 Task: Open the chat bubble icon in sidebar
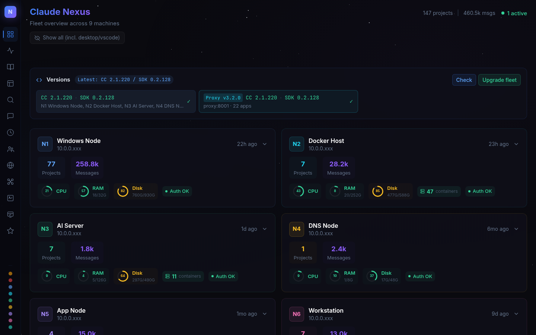(x=10, y=116)
